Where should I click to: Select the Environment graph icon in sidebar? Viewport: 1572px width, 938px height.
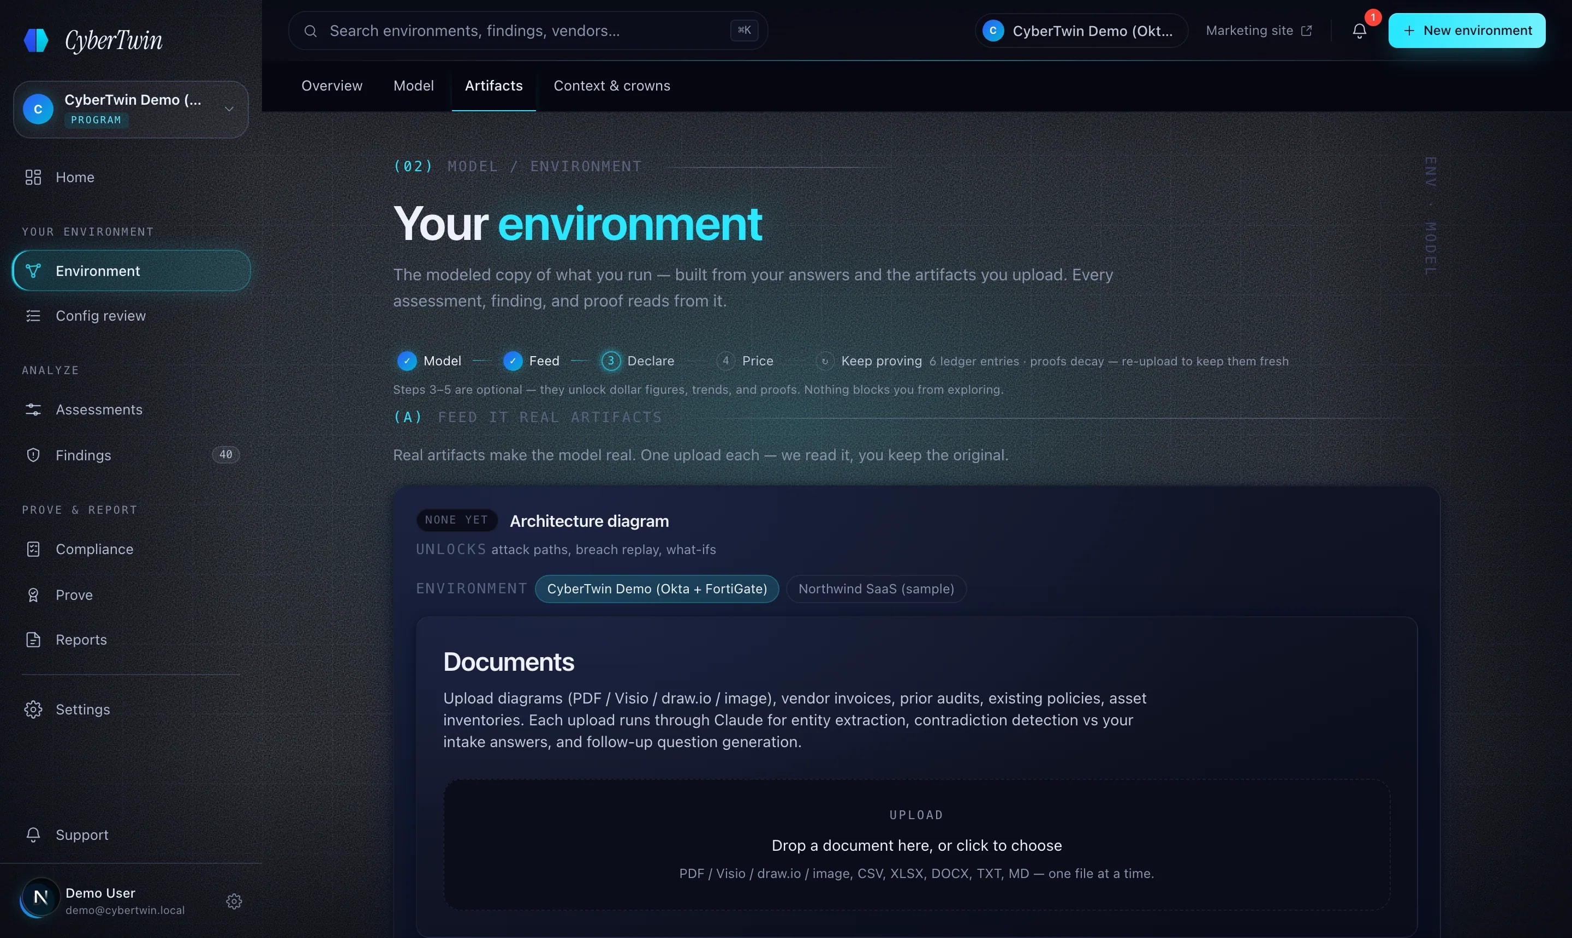pos(33,270)
